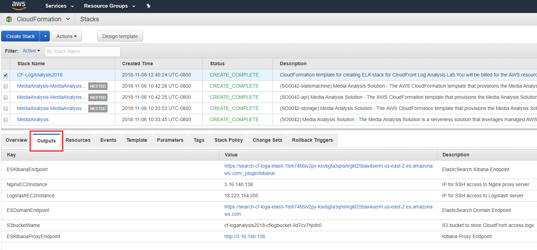Image resolution: width=537 pixels, height=250 pixels.
Task: Open the CF-LogAnalysis2018 stack link
Action: click(x=40, y=75)
